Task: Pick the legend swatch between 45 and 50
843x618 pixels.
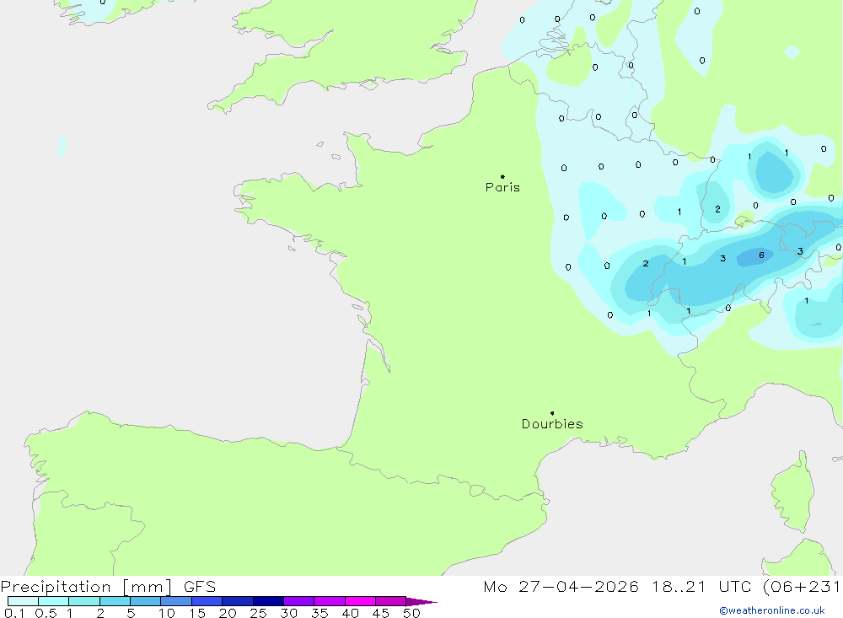Action: pos(391,601)
